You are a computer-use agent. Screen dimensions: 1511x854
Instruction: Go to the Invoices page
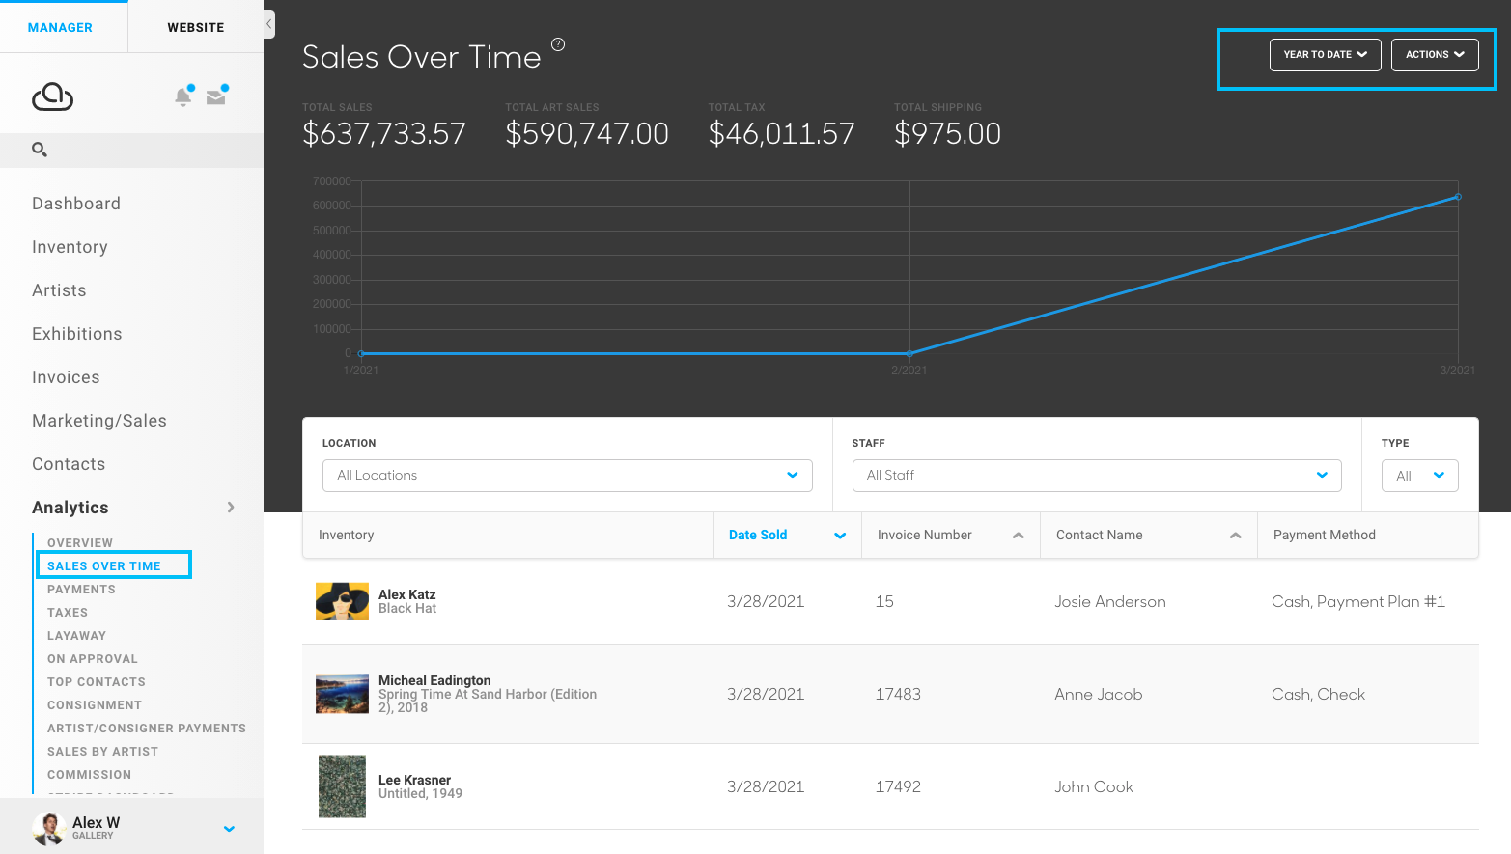pos(66,376)
